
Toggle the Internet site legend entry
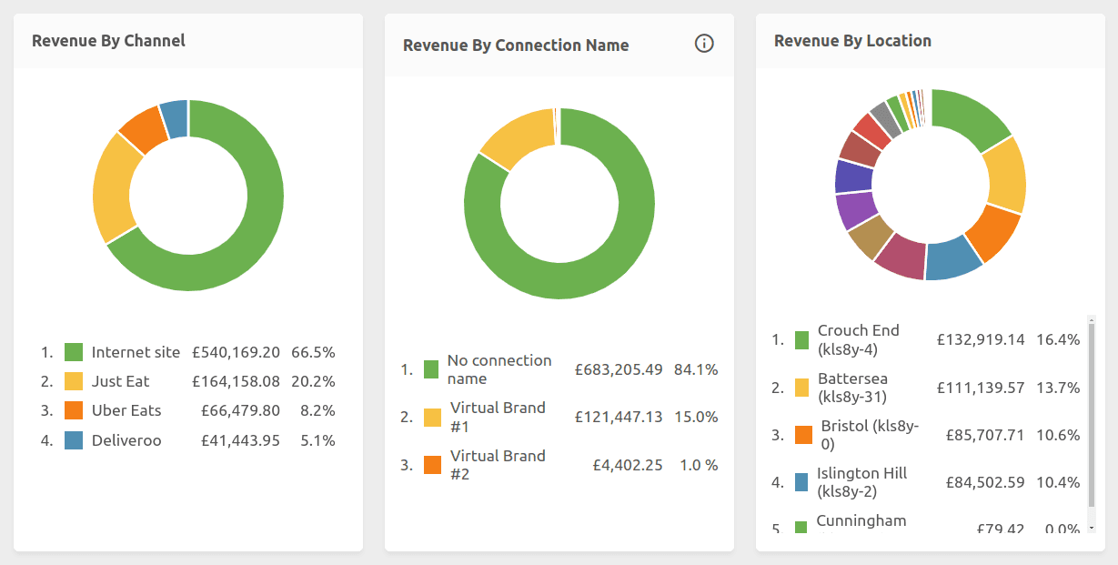coord(134,352)
